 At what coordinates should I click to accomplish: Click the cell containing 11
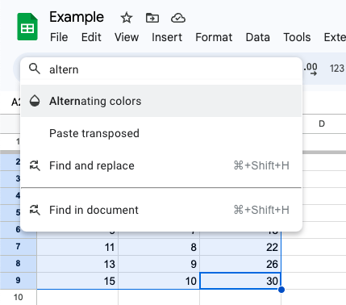(x=77, y=247)
